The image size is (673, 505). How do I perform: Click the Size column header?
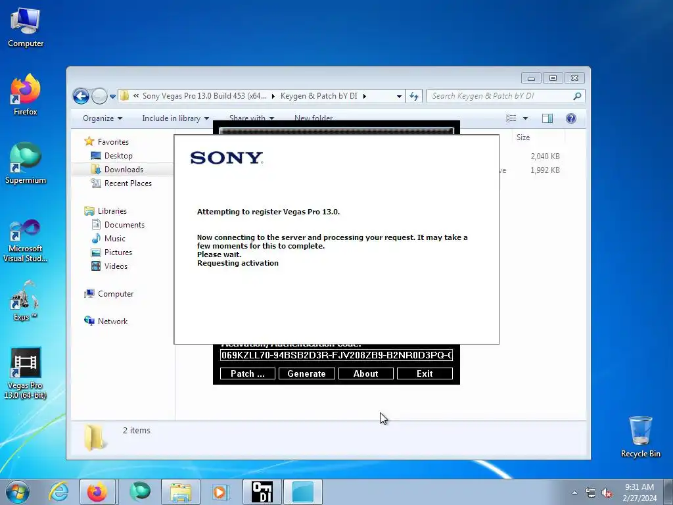point(538,137)
